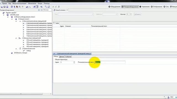Click the collapse-all icon beside Фильтр
Viewport: 177px width, 99px height.
41,10
